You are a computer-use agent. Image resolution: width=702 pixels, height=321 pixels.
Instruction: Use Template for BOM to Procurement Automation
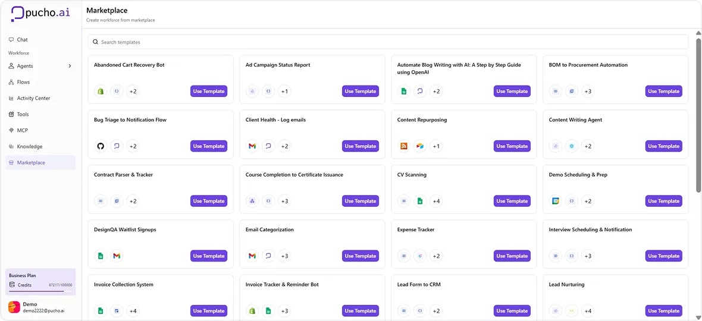(x=663, y=91)
